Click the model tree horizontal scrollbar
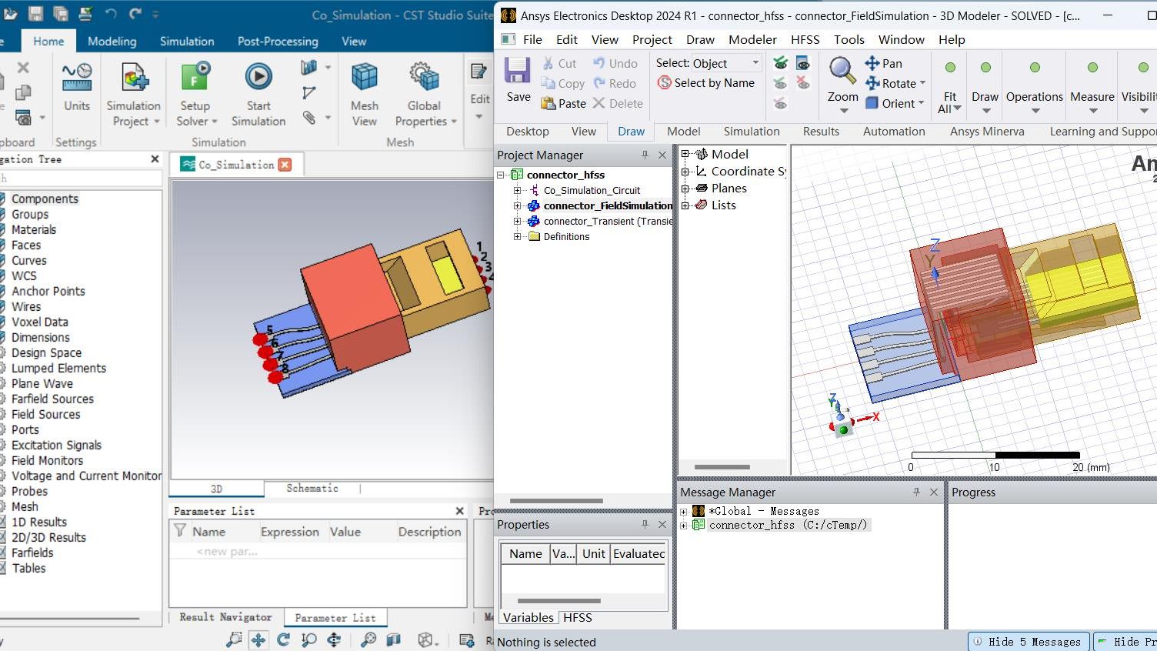This screenshot has height=651, width=1157. tap(722, 467)
